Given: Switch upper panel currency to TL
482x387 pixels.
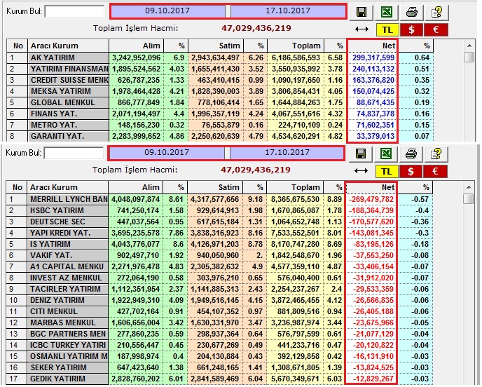Looking at the screenshot, I should [x=387, y=30].
